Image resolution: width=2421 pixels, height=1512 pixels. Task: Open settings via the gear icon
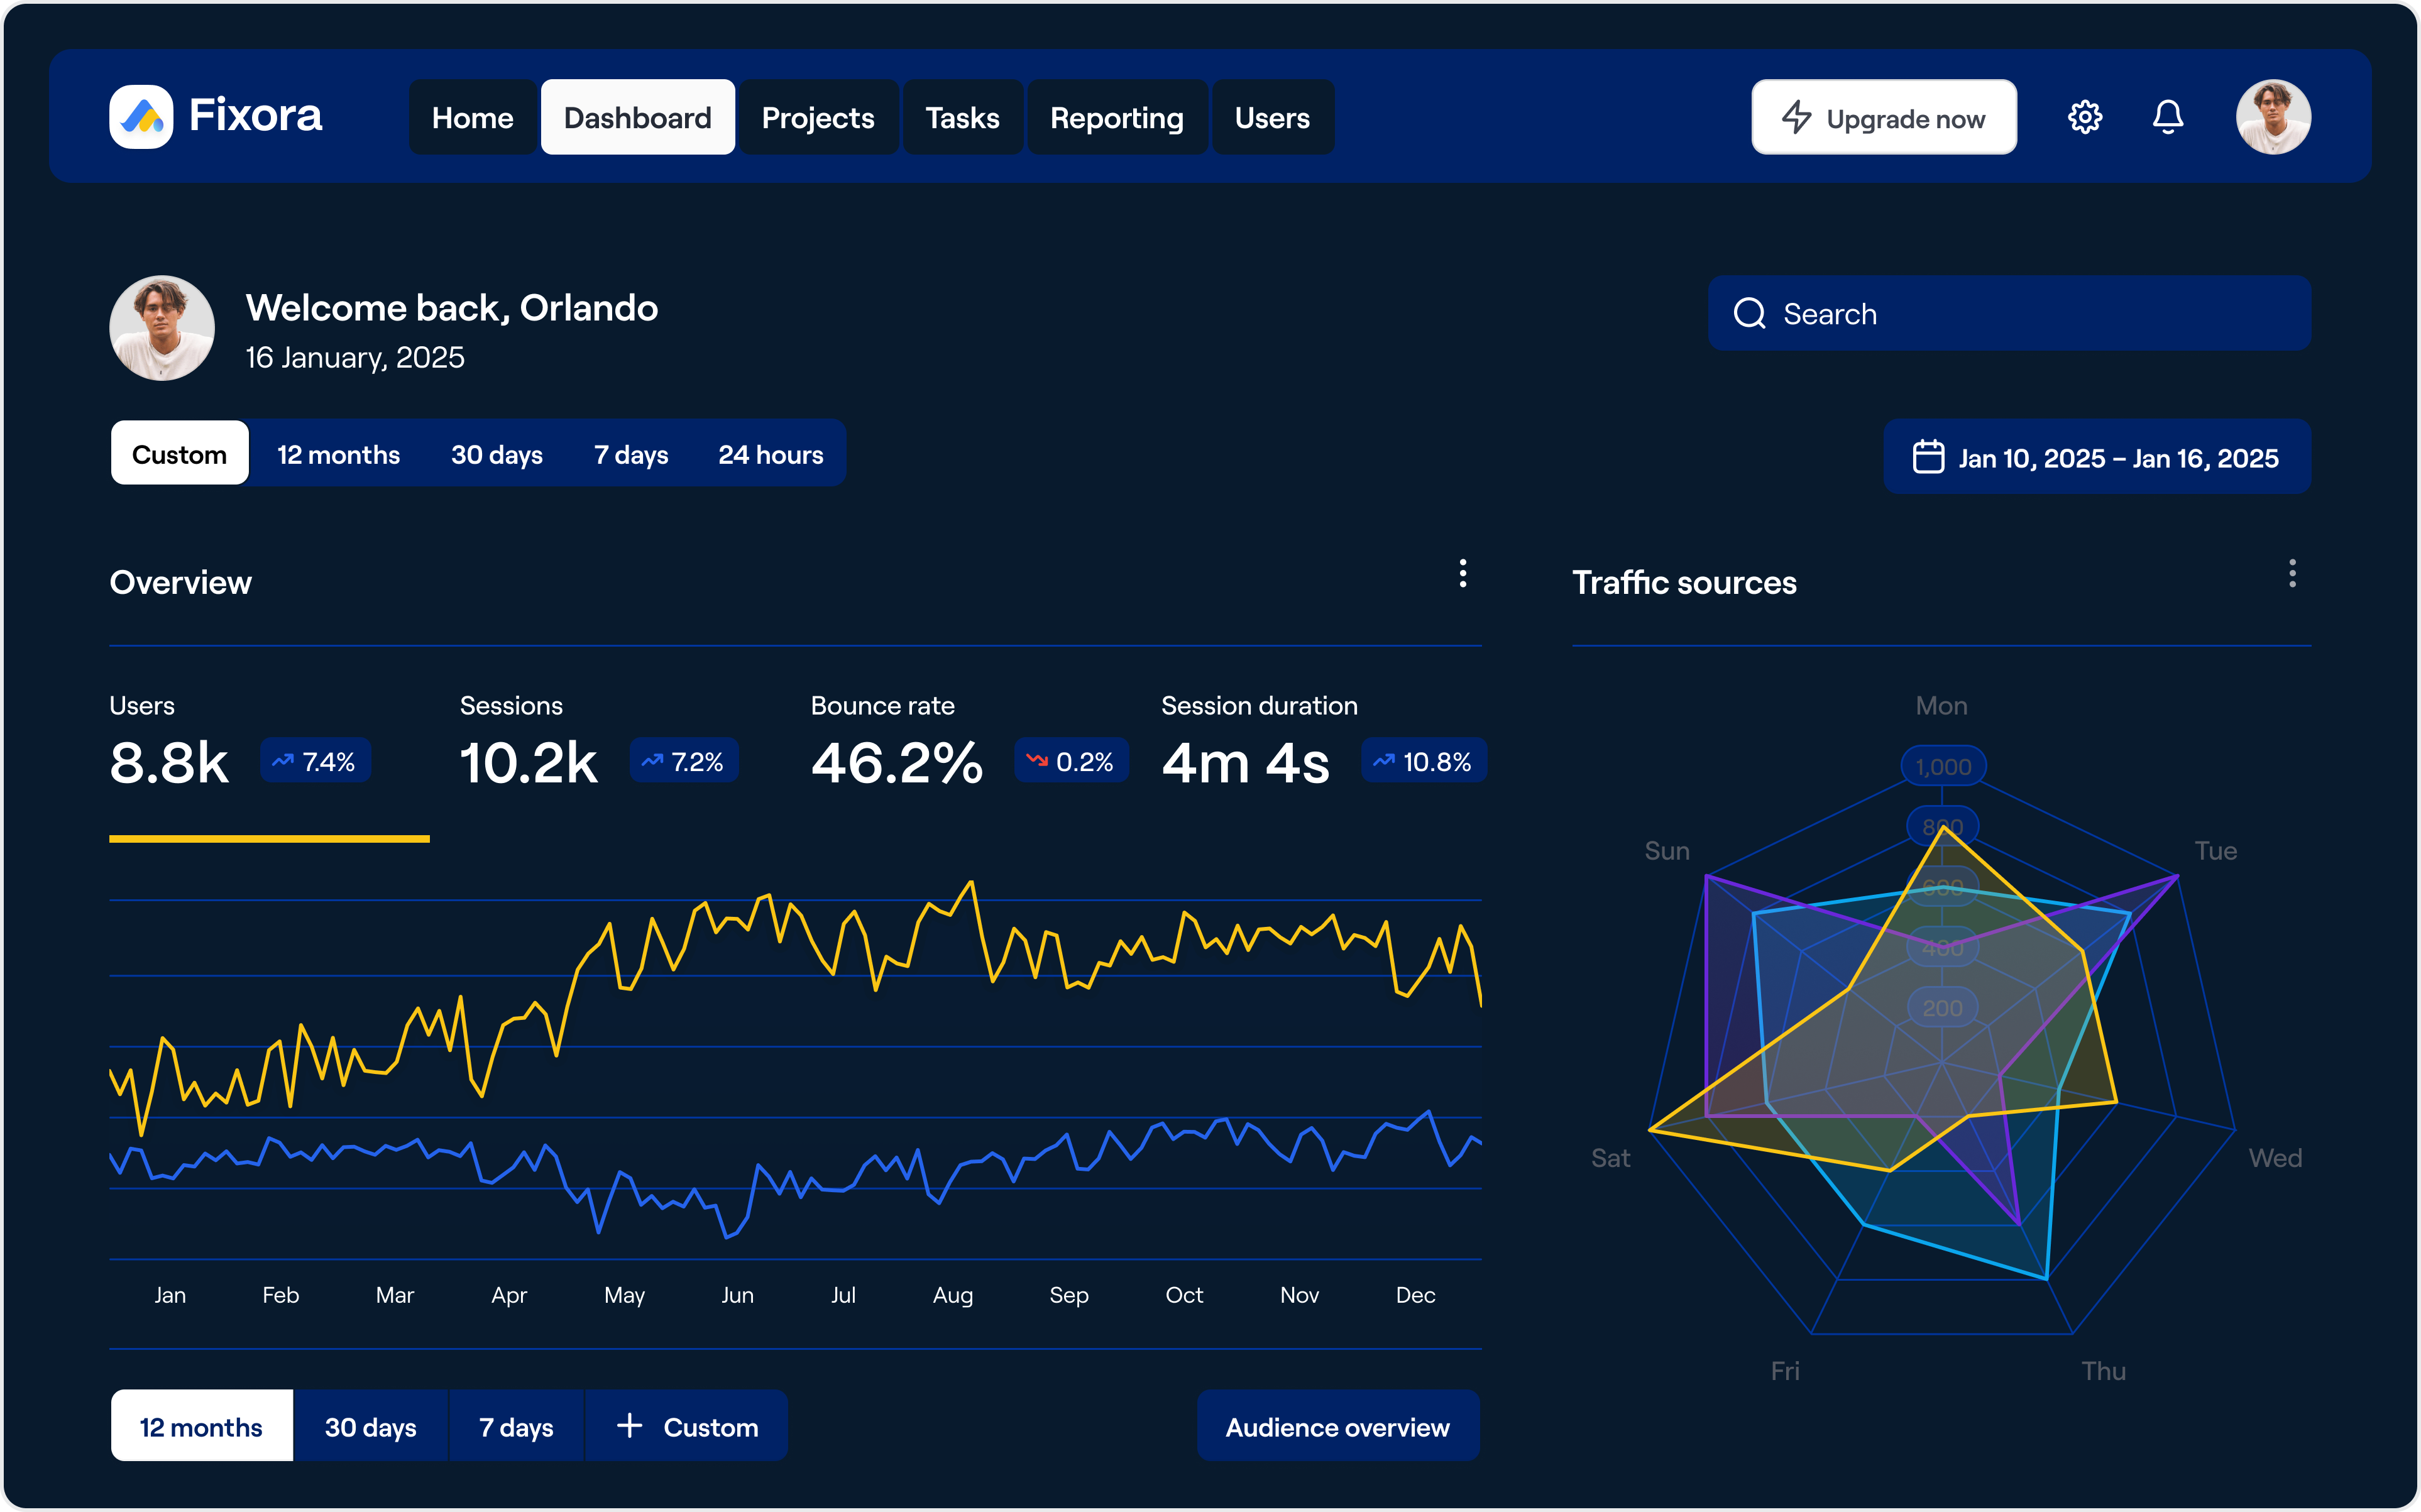coord(2084,117)
